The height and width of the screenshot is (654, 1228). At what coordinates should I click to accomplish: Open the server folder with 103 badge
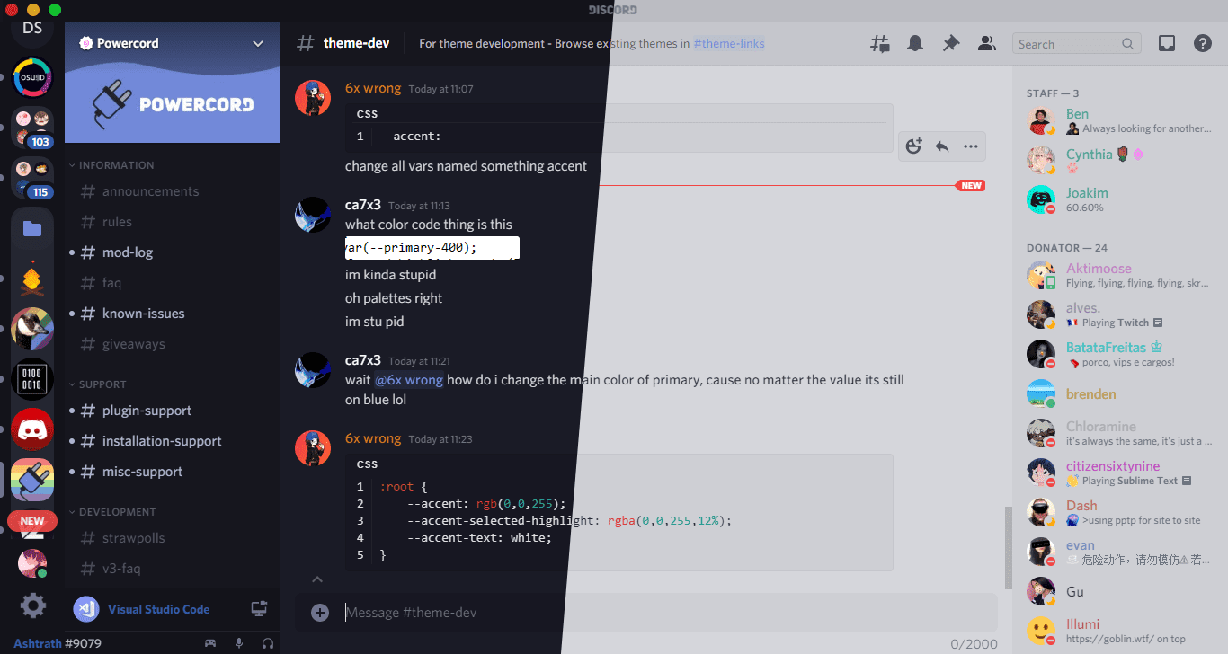pyautogui.click(x=32, y=128)
